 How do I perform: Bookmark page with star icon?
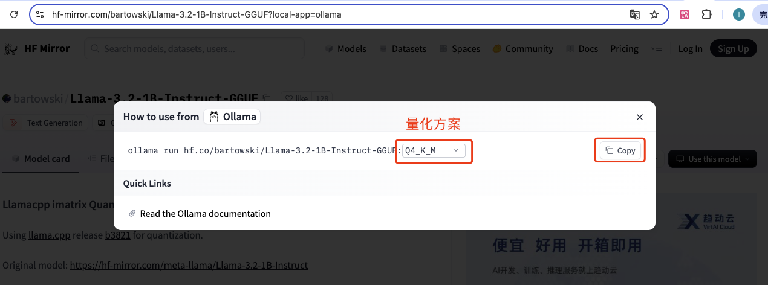(x=654, y=14)
